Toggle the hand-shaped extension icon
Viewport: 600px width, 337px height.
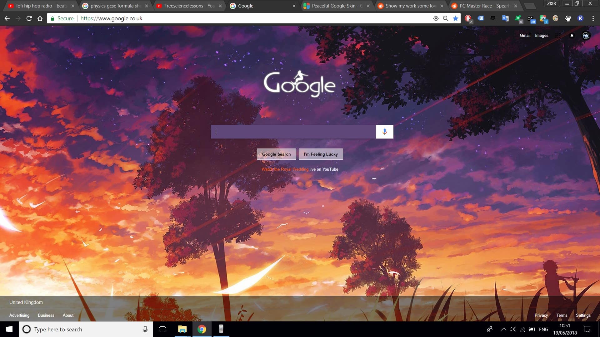click(568, 18)
